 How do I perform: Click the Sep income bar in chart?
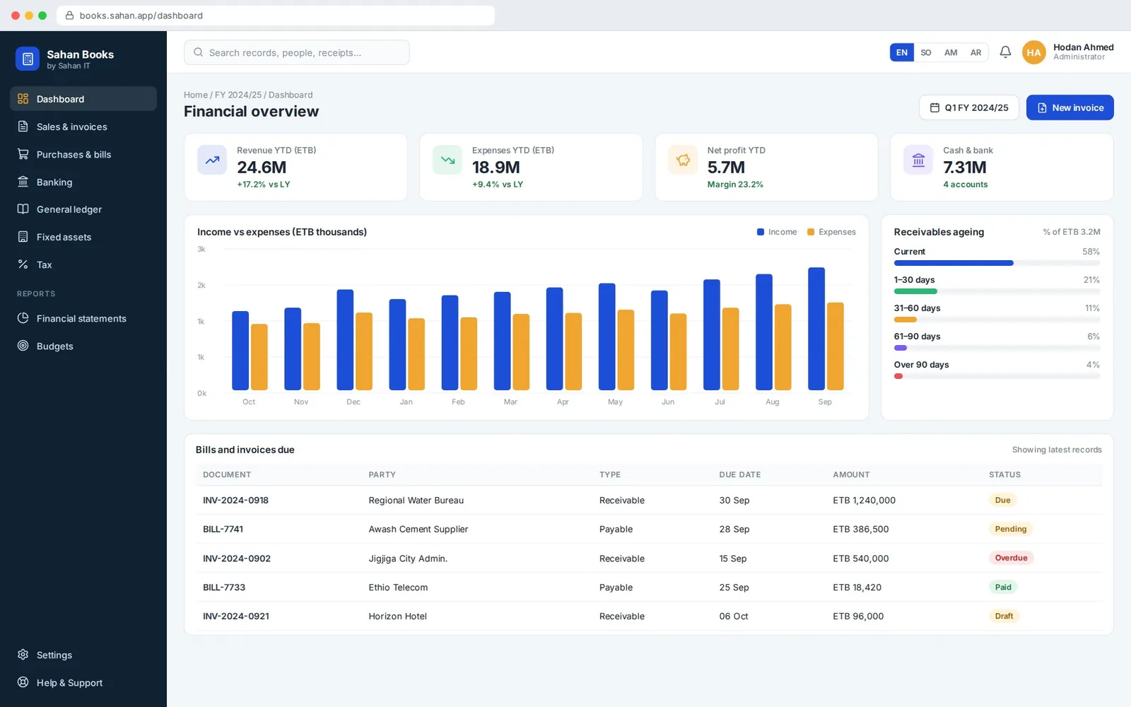coord(816,329)
